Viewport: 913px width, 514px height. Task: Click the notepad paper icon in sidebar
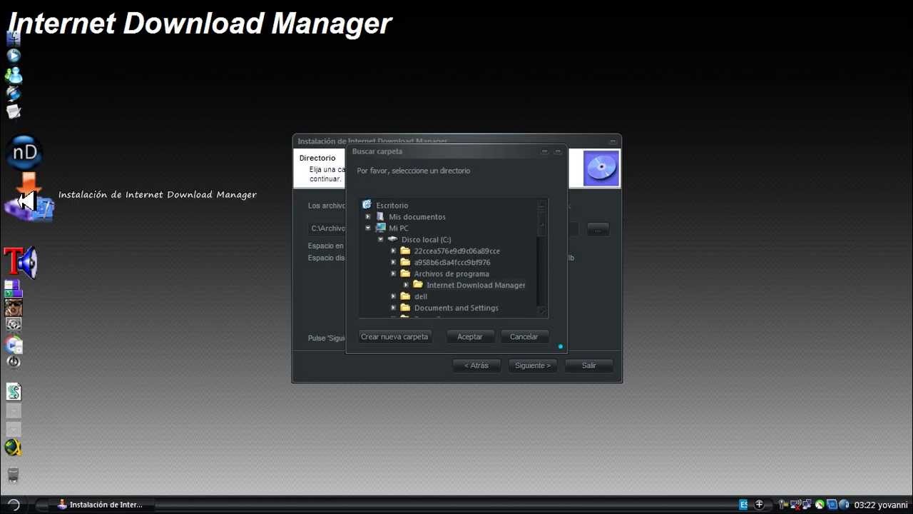(14, 111)
